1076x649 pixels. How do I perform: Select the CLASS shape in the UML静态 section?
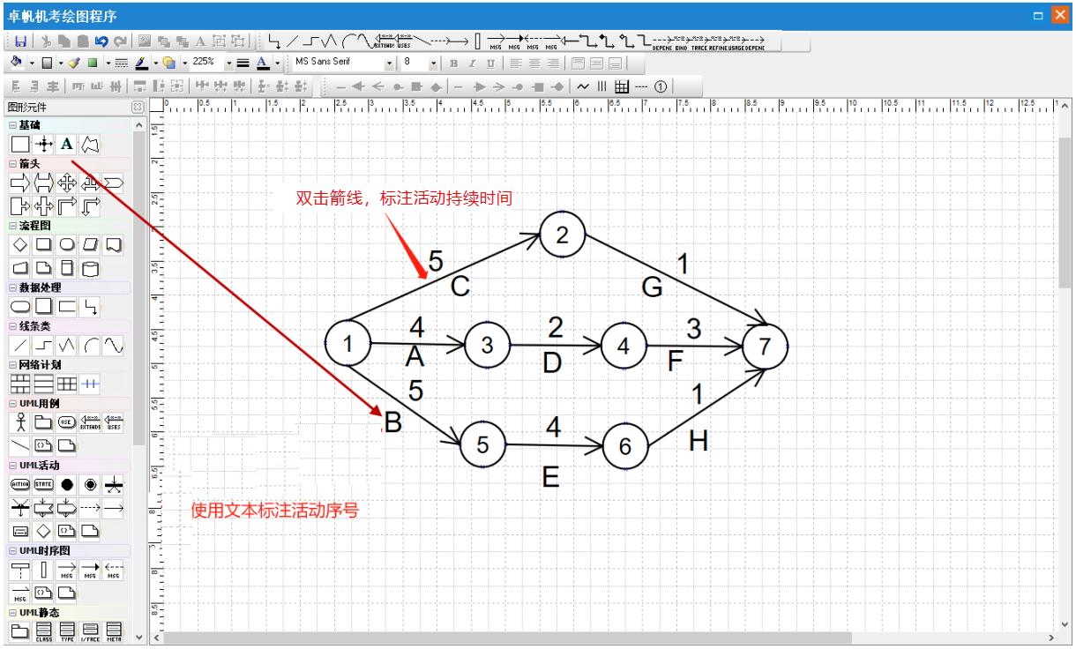pos(43,630)
